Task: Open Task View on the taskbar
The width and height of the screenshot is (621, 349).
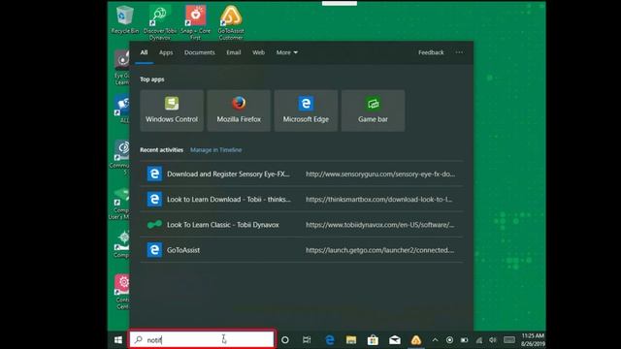Action: click(x=307, y=340)
